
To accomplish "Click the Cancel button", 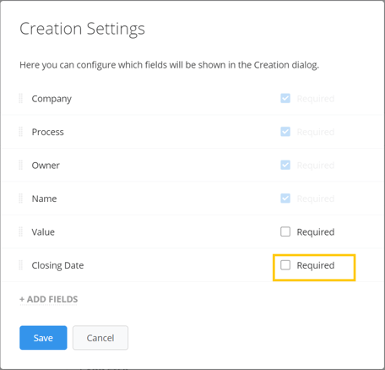I will pos(100,338).
